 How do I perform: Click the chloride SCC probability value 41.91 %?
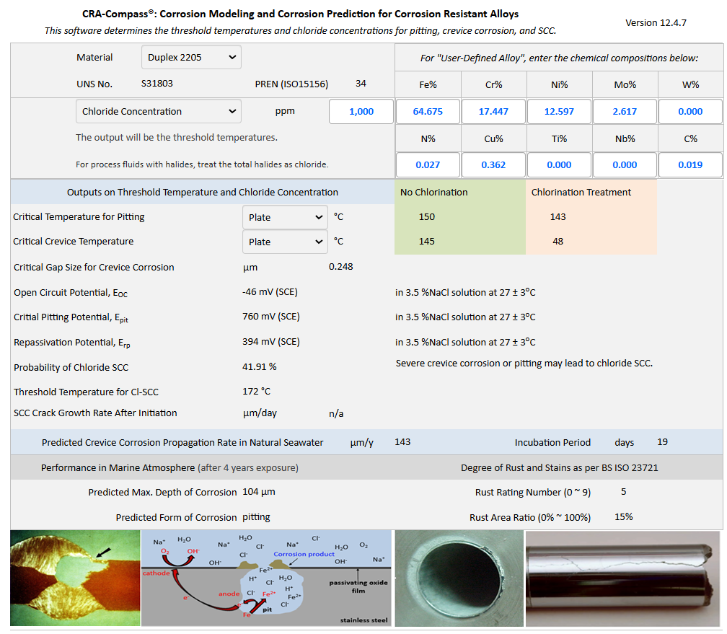tap(259, 366)
